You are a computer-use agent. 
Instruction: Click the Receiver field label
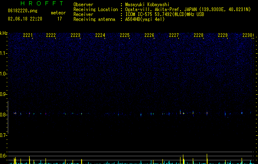pos(83,14)
